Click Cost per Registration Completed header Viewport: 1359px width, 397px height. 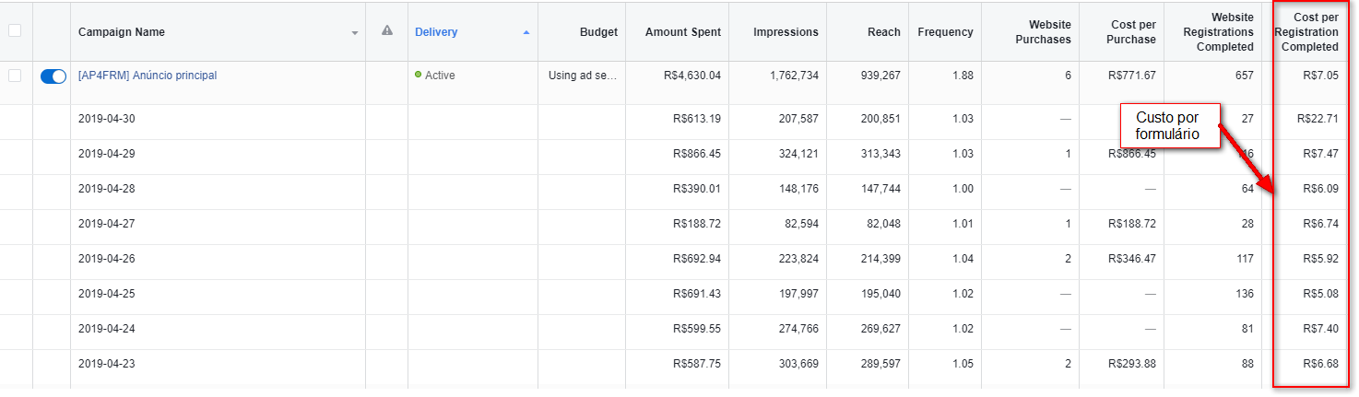pyautogui.click(x=1313, y=32)
